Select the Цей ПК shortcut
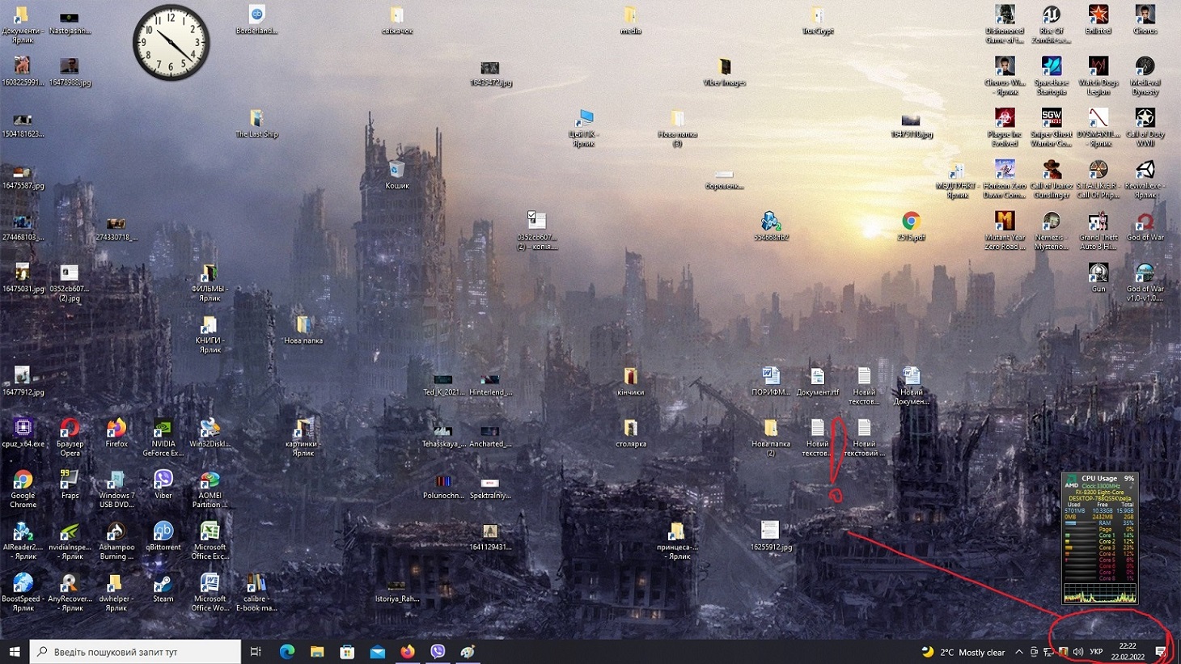 pyautogui.click(x=583, y=128)
